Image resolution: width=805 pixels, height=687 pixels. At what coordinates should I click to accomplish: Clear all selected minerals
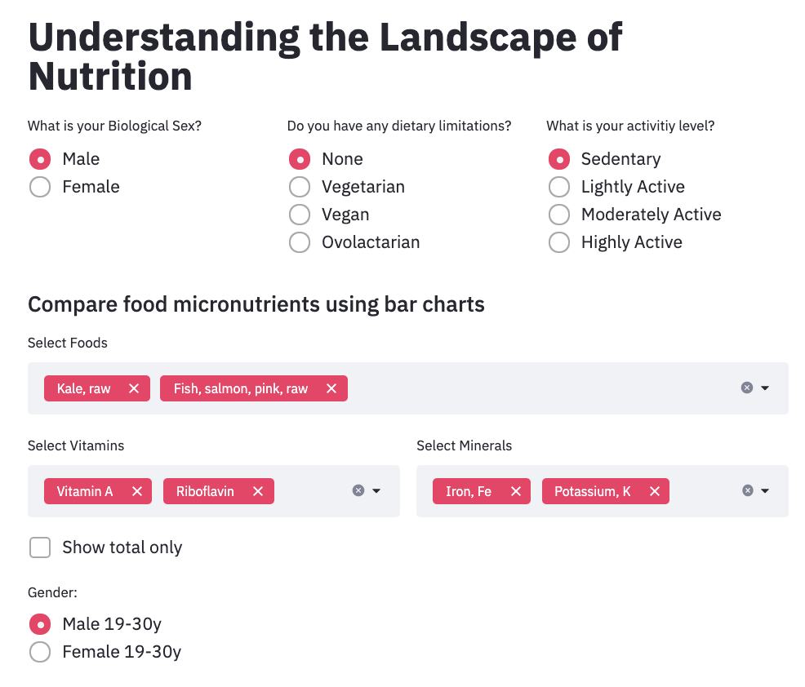748,490
